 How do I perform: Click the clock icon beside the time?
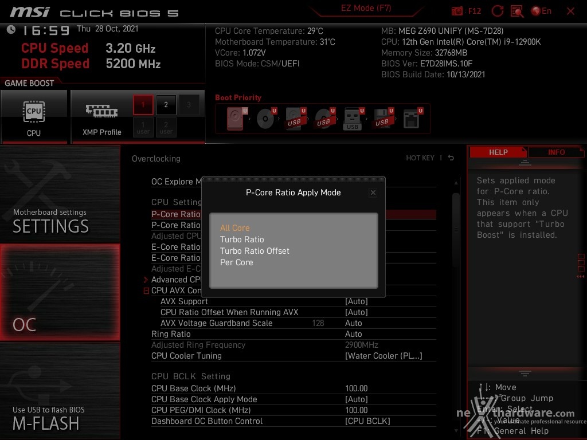tap(11, 30)
